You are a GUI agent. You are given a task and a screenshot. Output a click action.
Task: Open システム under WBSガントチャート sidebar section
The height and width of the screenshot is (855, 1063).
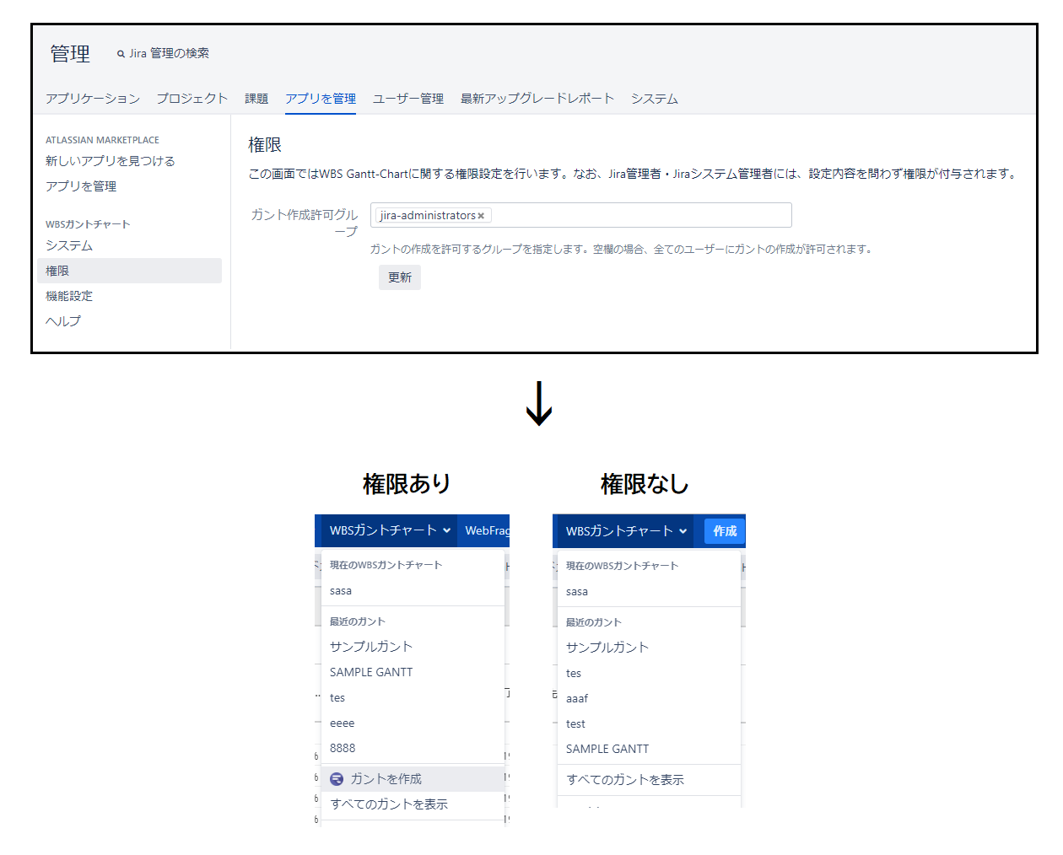coord(69,245)
